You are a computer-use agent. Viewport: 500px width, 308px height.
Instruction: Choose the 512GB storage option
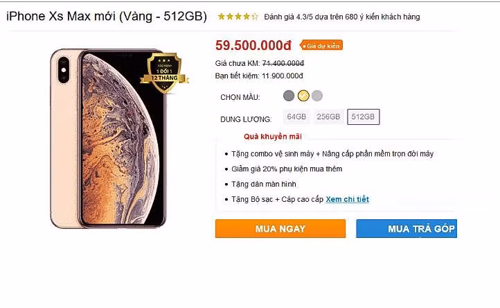[x=364, y=117]
